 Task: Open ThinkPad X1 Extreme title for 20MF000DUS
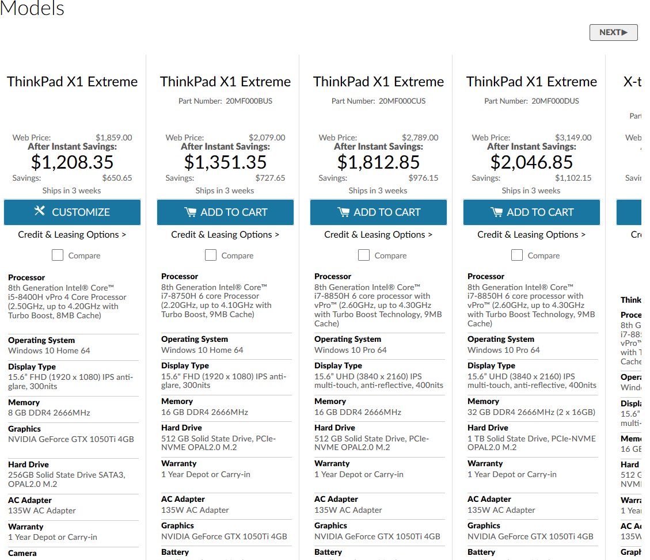(x=531, y=82)
